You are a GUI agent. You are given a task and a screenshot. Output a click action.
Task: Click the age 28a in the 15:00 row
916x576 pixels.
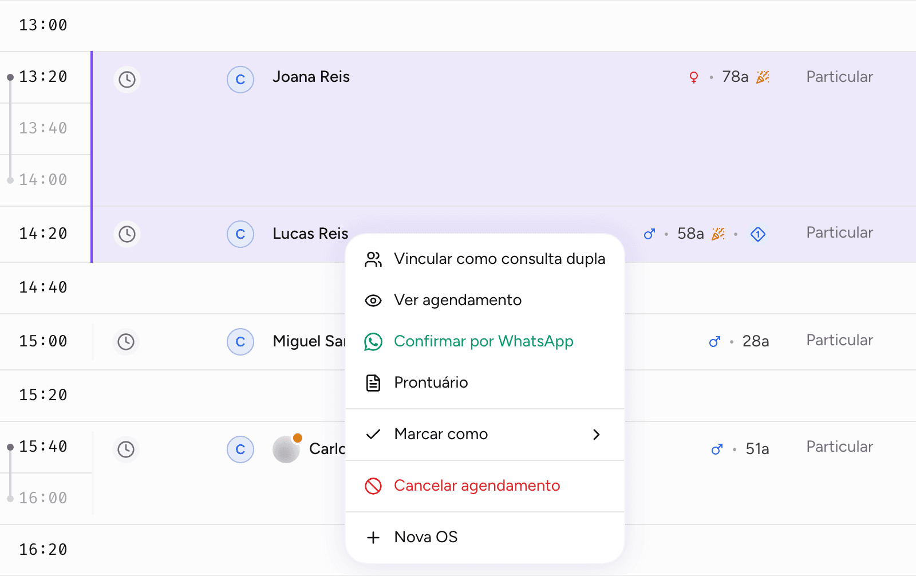pos(756,341)
